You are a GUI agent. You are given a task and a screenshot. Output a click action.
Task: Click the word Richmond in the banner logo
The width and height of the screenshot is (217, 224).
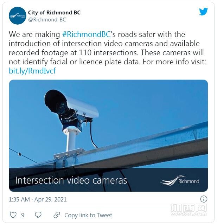[x=189, y=181]
